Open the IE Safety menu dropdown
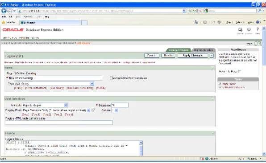This screenshot has height=163, width=266. pos(240,22)
